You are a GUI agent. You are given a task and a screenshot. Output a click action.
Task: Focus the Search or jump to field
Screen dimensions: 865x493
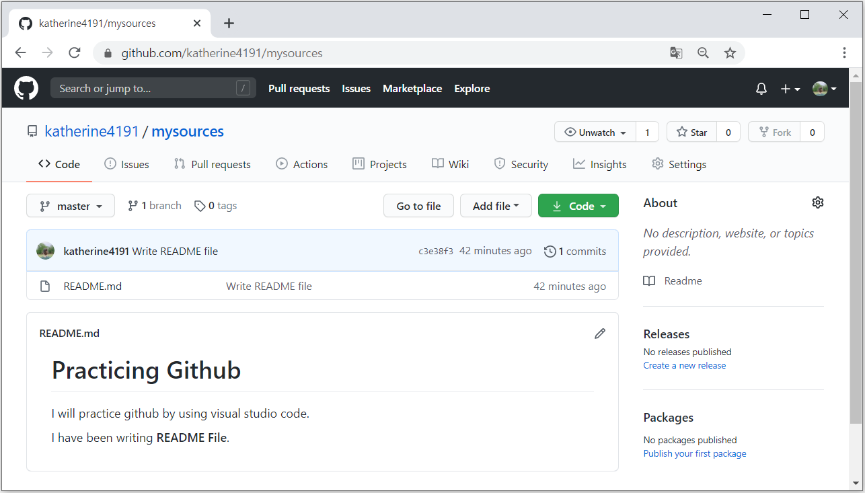pyautogui.click(x=153, y=88)
